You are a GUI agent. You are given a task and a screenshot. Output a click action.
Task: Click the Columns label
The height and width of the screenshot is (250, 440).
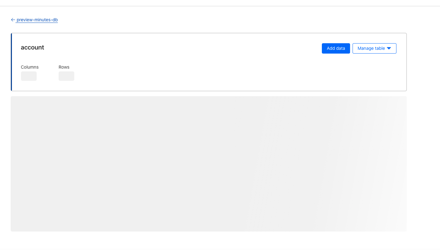[30, 67]
